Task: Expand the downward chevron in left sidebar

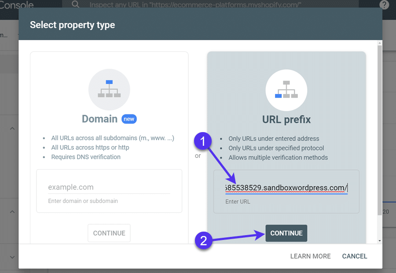Action: 12,257
